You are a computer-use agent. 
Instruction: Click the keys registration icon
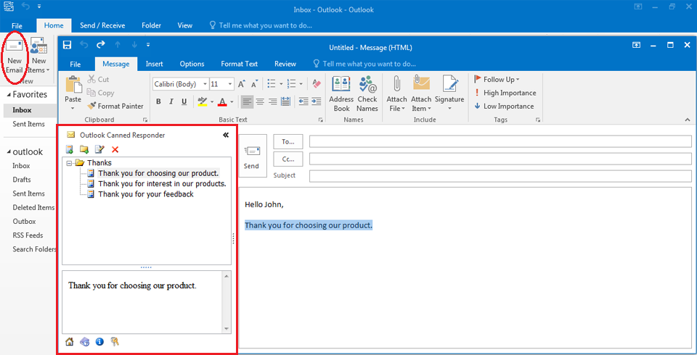pos(115,342)
